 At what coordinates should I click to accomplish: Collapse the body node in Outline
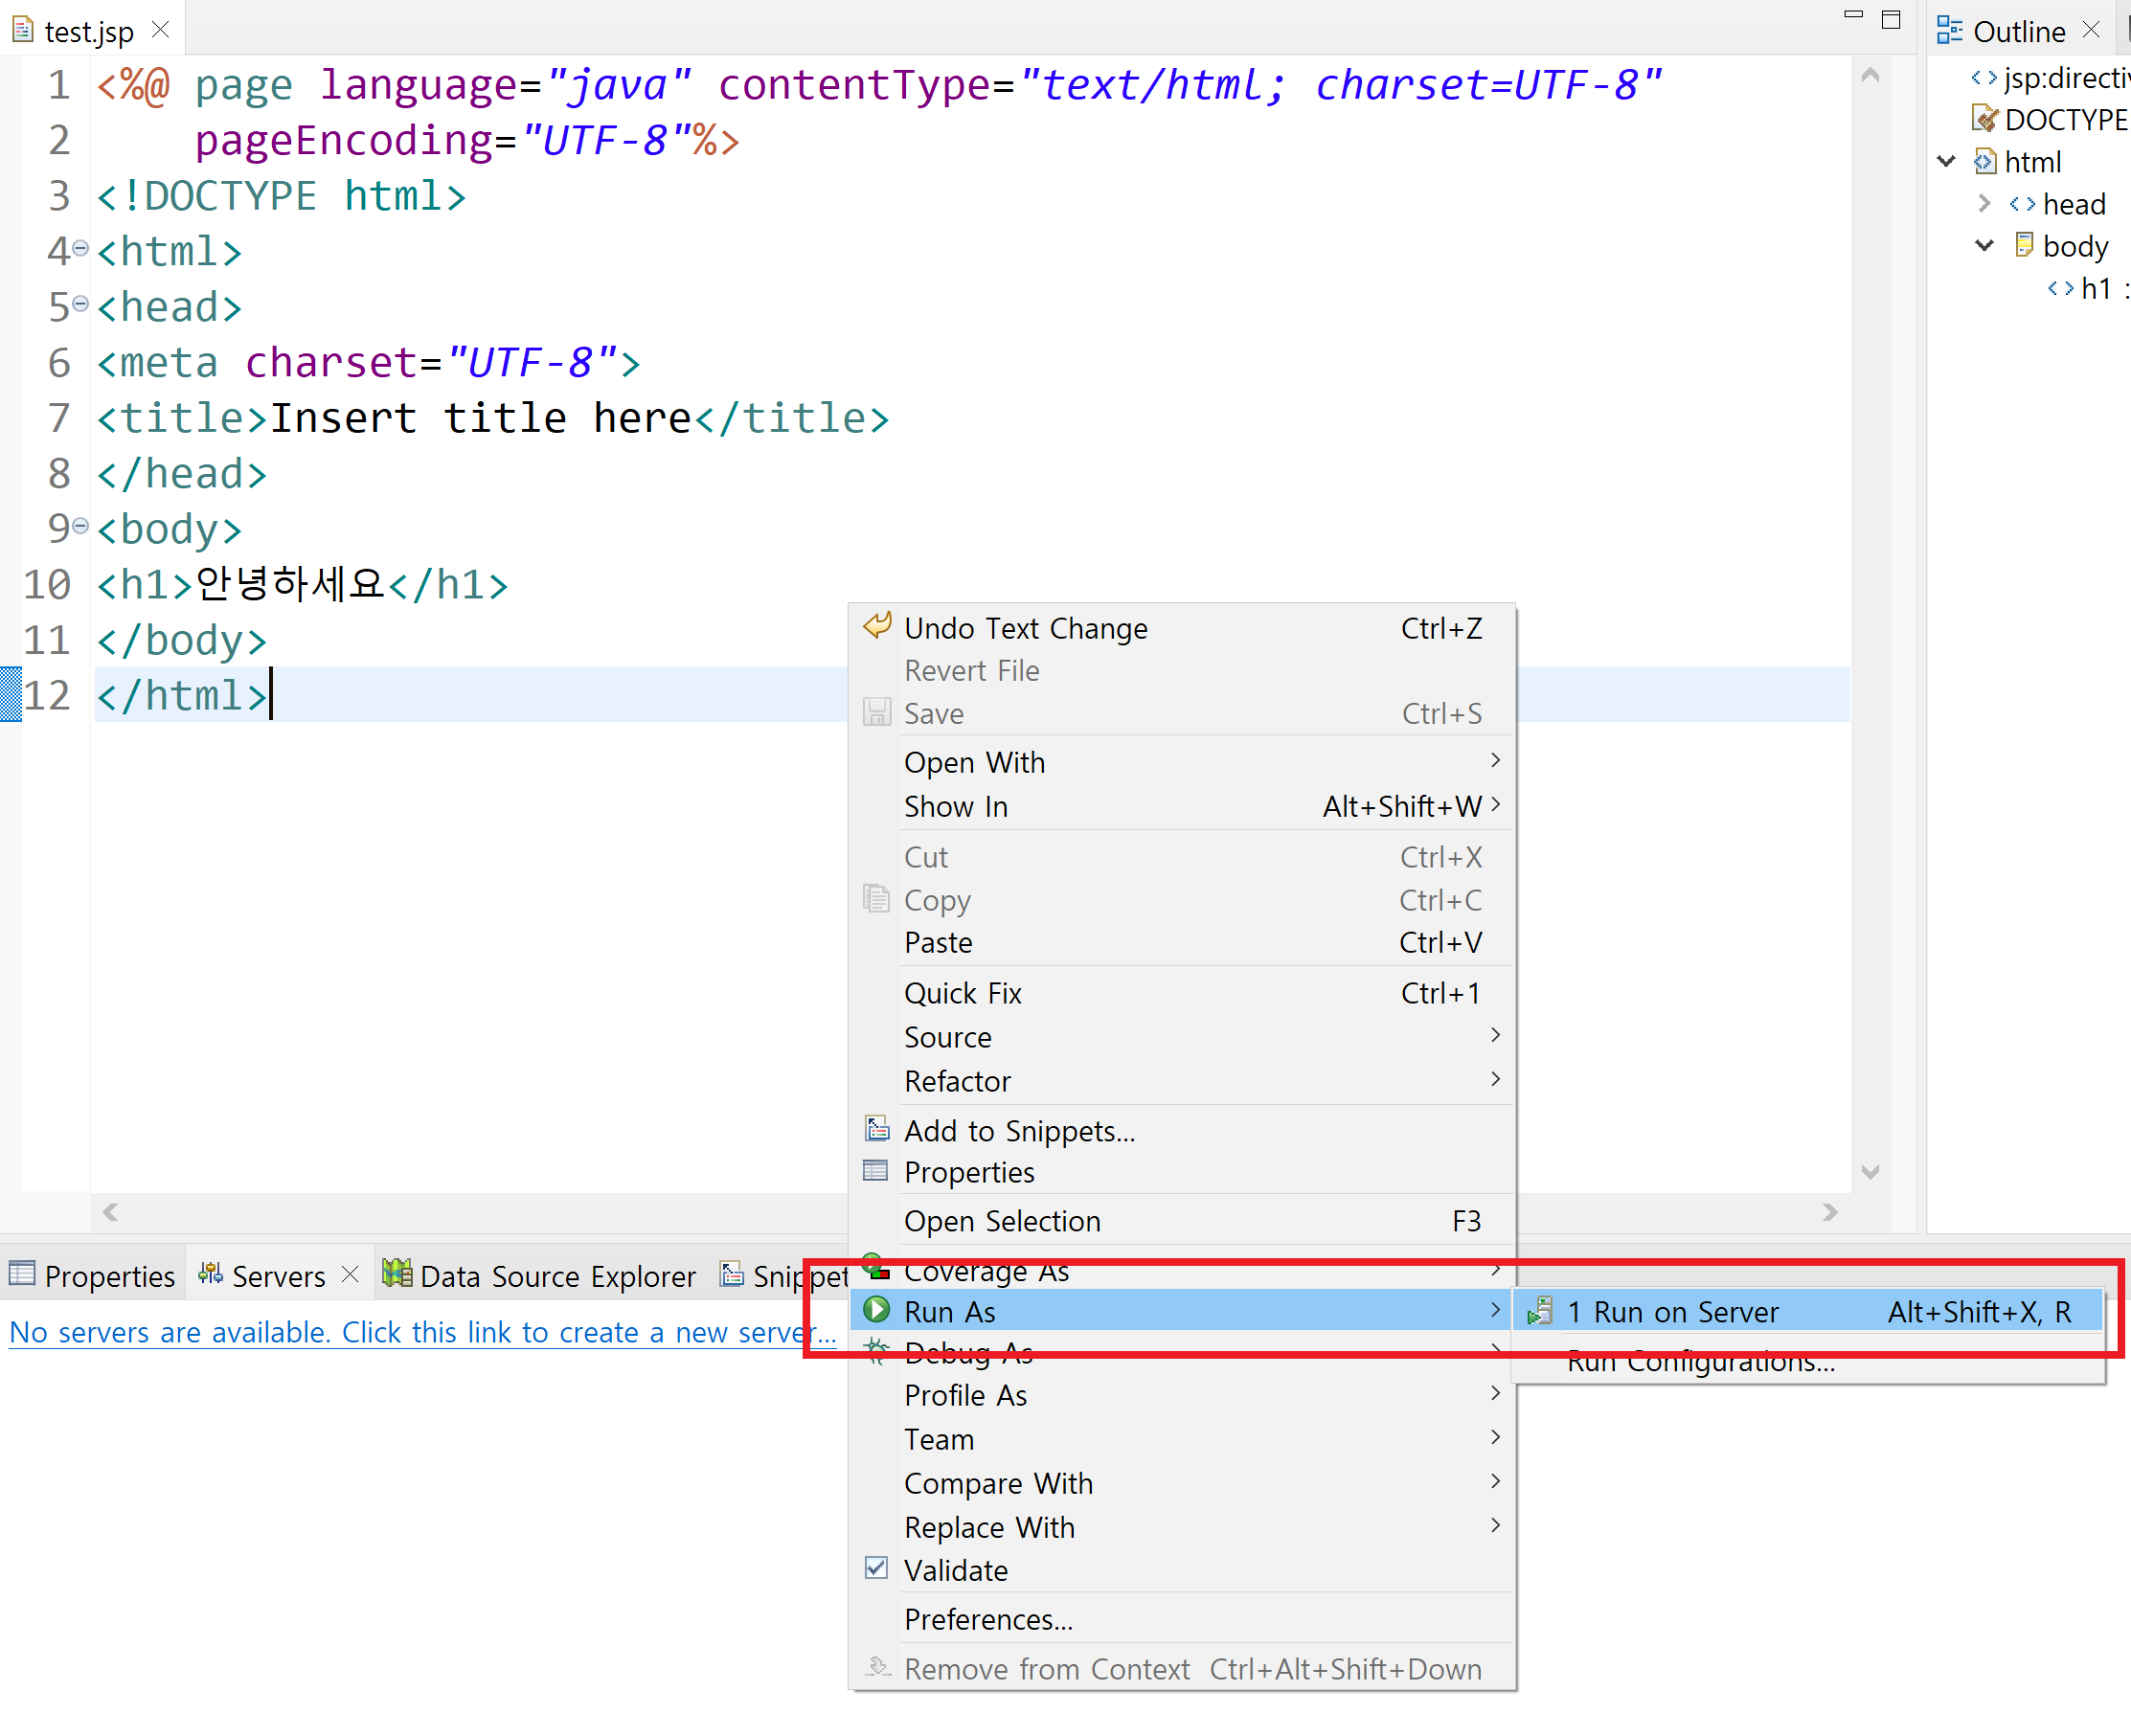coord(1984,246)
